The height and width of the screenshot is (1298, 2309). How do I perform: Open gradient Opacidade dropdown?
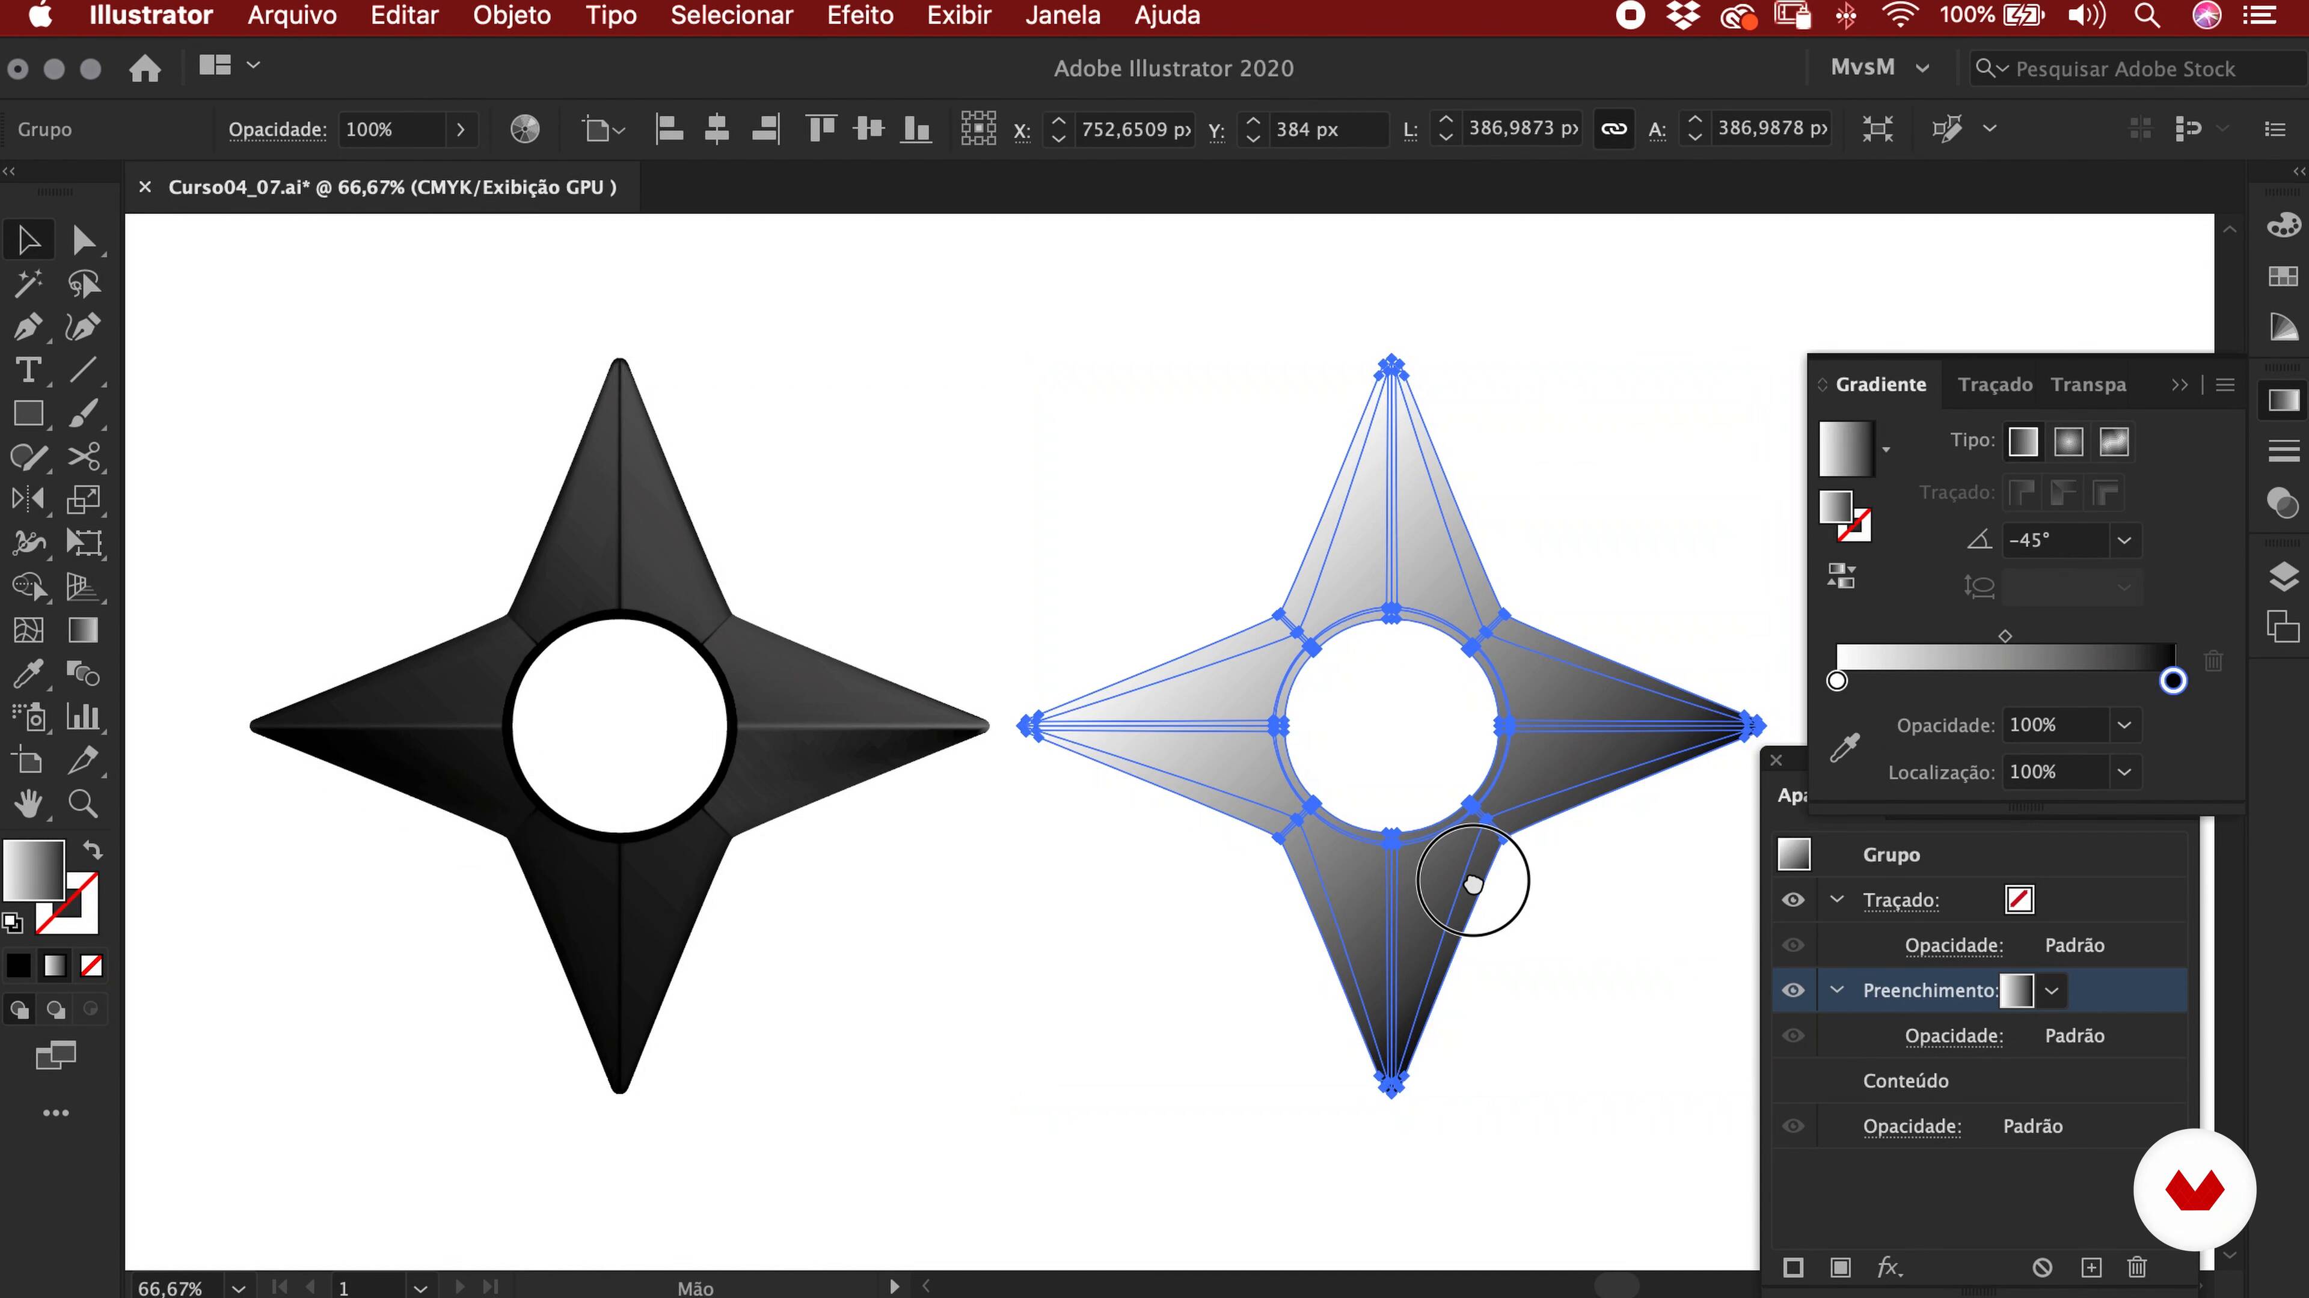tap(2123, 725)
